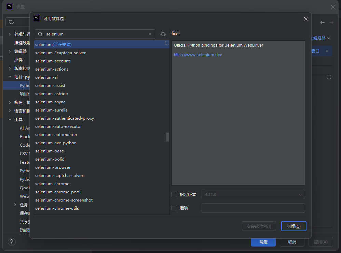Screen dimensions: 341x253
Task: Select selenium-auto-executor package
Action: (x=101, y=126)
